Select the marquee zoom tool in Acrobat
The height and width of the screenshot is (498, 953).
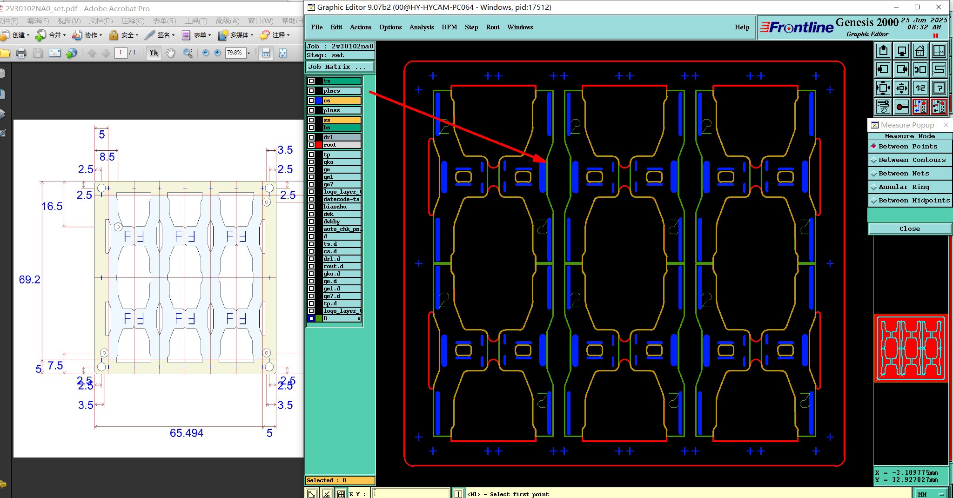[188, 53]
